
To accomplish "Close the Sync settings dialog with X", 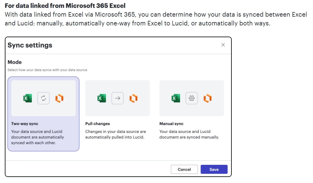I will click(223, 45).
